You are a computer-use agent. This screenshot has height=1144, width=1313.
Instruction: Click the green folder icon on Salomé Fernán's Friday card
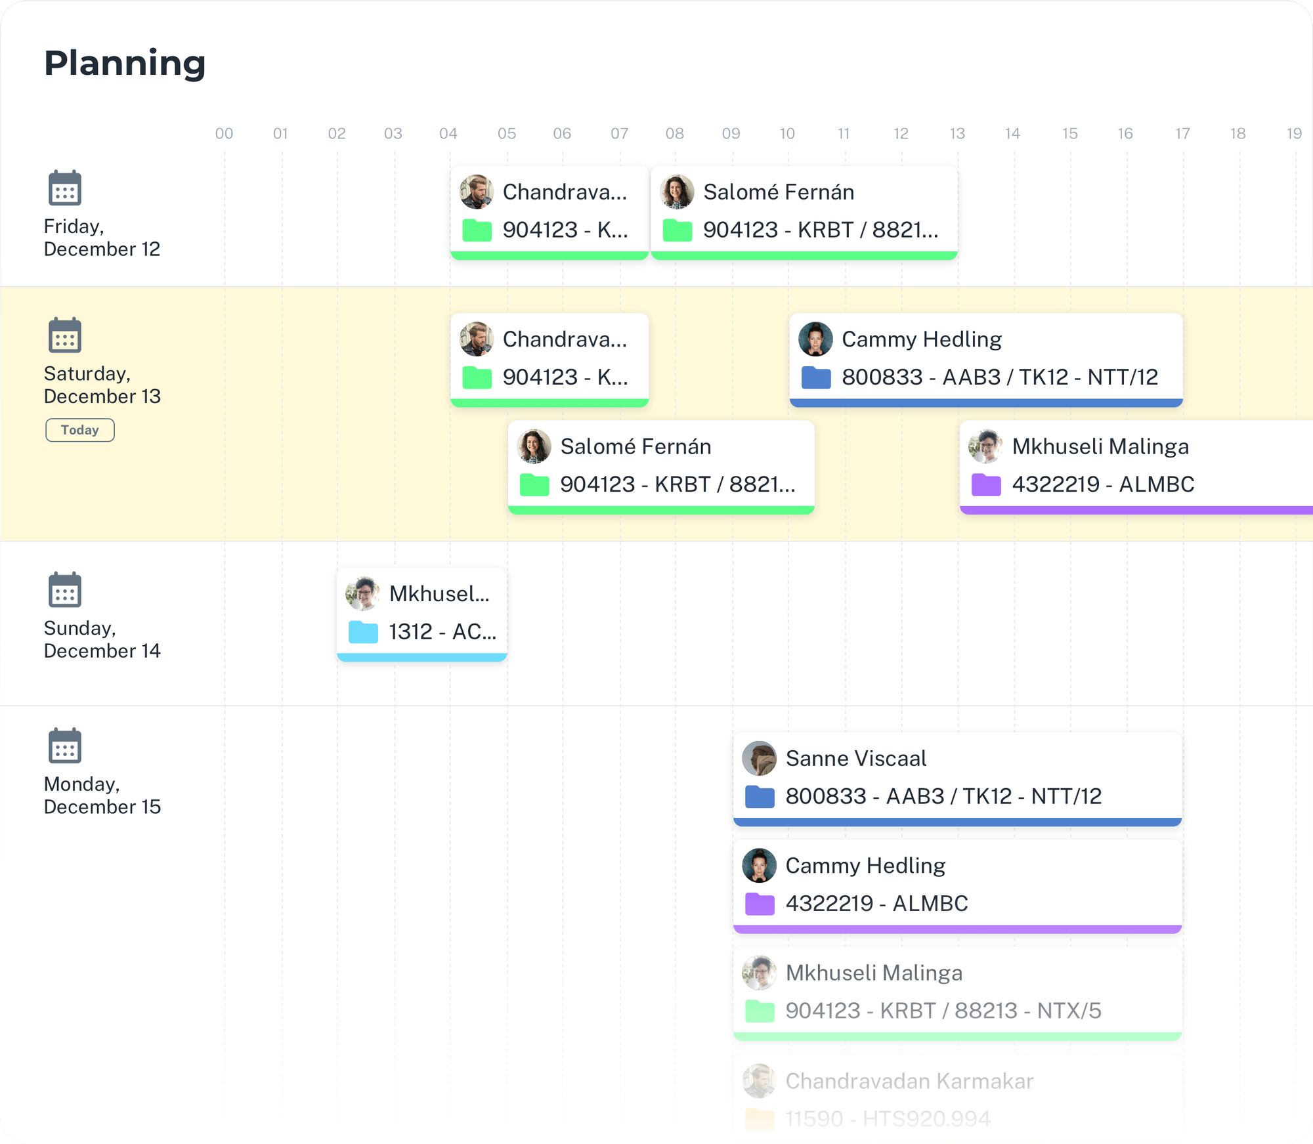pos(677,230)
